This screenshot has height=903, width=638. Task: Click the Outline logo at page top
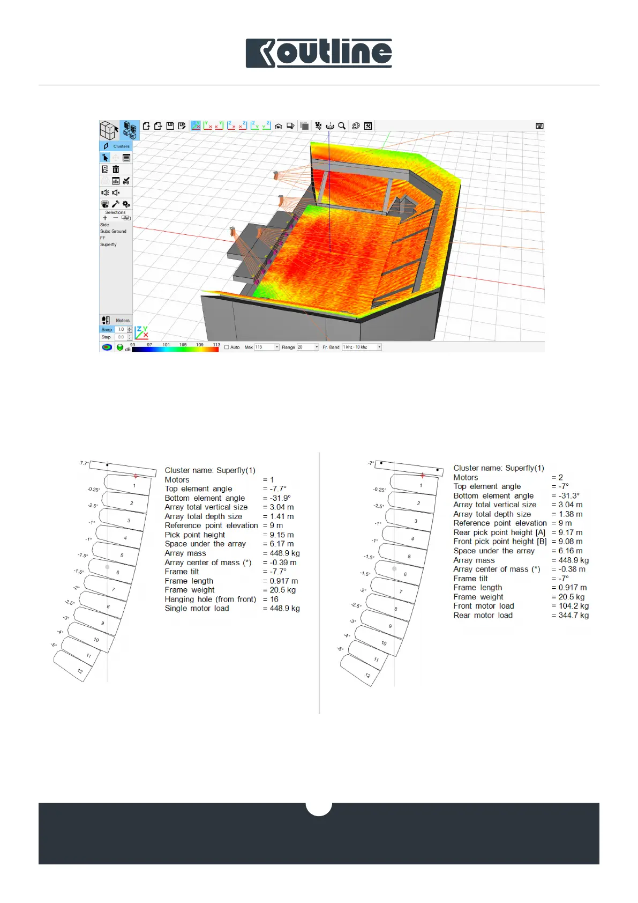(319, 53)
